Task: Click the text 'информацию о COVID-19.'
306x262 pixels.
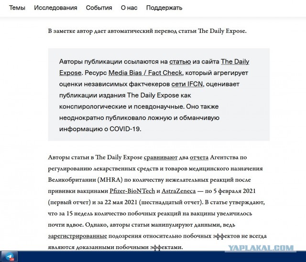Action: (x=100, y=129)
